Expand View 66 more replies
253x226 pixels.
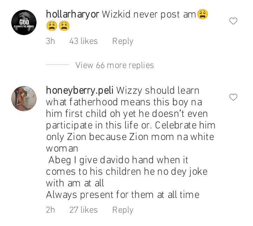115,65
